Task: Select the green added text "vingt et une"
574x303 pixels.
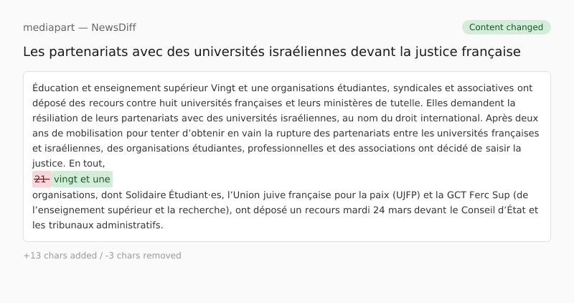Action: (82, 179)
